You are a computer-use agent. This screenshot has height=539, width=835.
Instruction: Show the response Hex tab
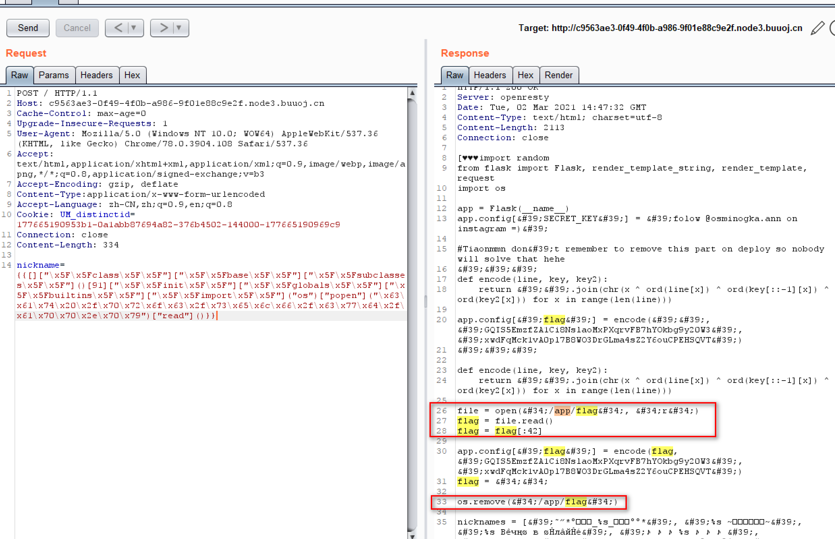525,75
